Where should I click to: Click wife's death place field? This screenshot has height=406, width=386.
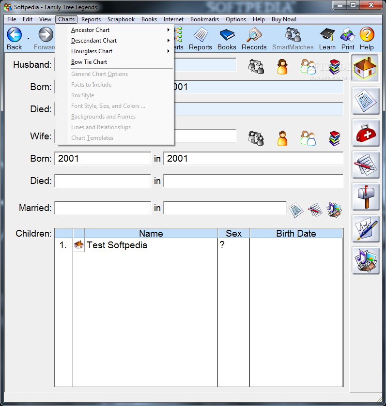[253, 180]
